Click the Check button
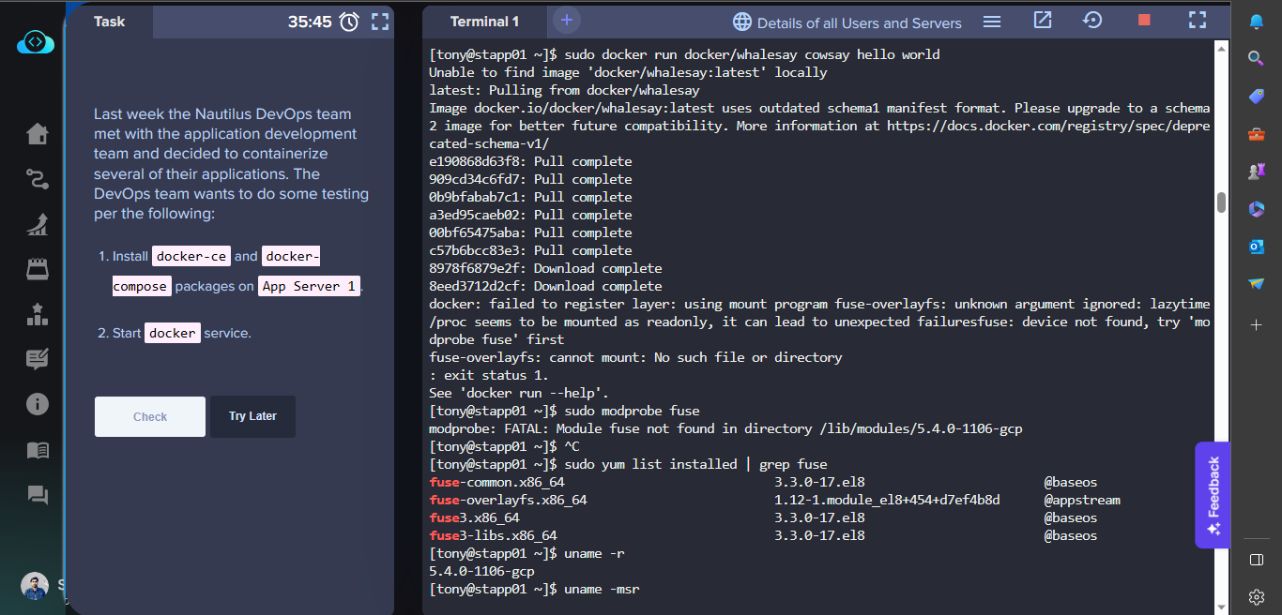Screen dimensions: 1282x615 tap(150, 416)
